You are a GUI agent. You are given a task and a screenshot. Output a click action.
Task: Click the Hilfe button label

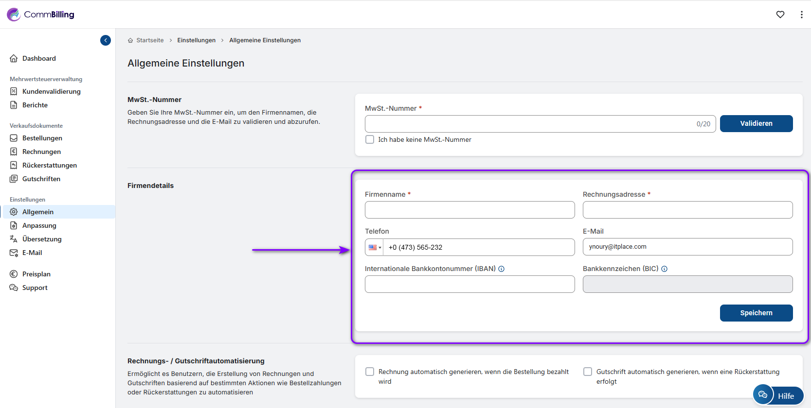point(786,396)
